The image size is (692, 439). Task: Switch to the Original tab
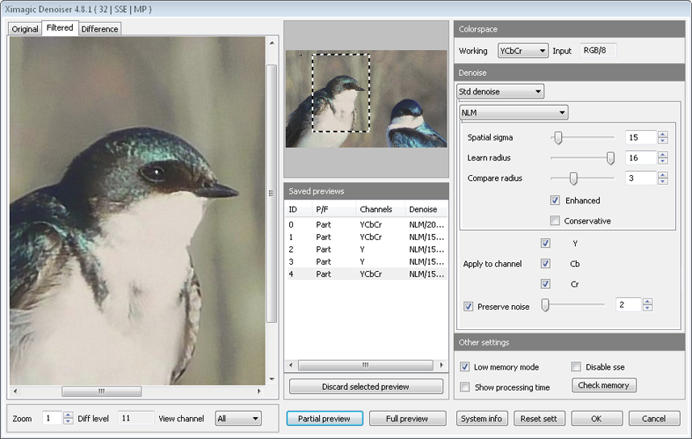click(x=25, y=29)
